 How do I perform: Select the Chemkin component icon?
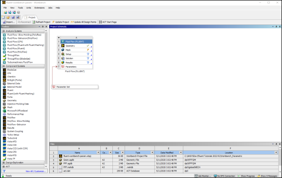(x=4, y=77)
